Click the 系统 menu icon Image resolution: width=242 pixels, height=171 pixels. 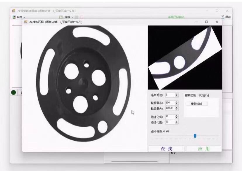click(x=14, y=17)
